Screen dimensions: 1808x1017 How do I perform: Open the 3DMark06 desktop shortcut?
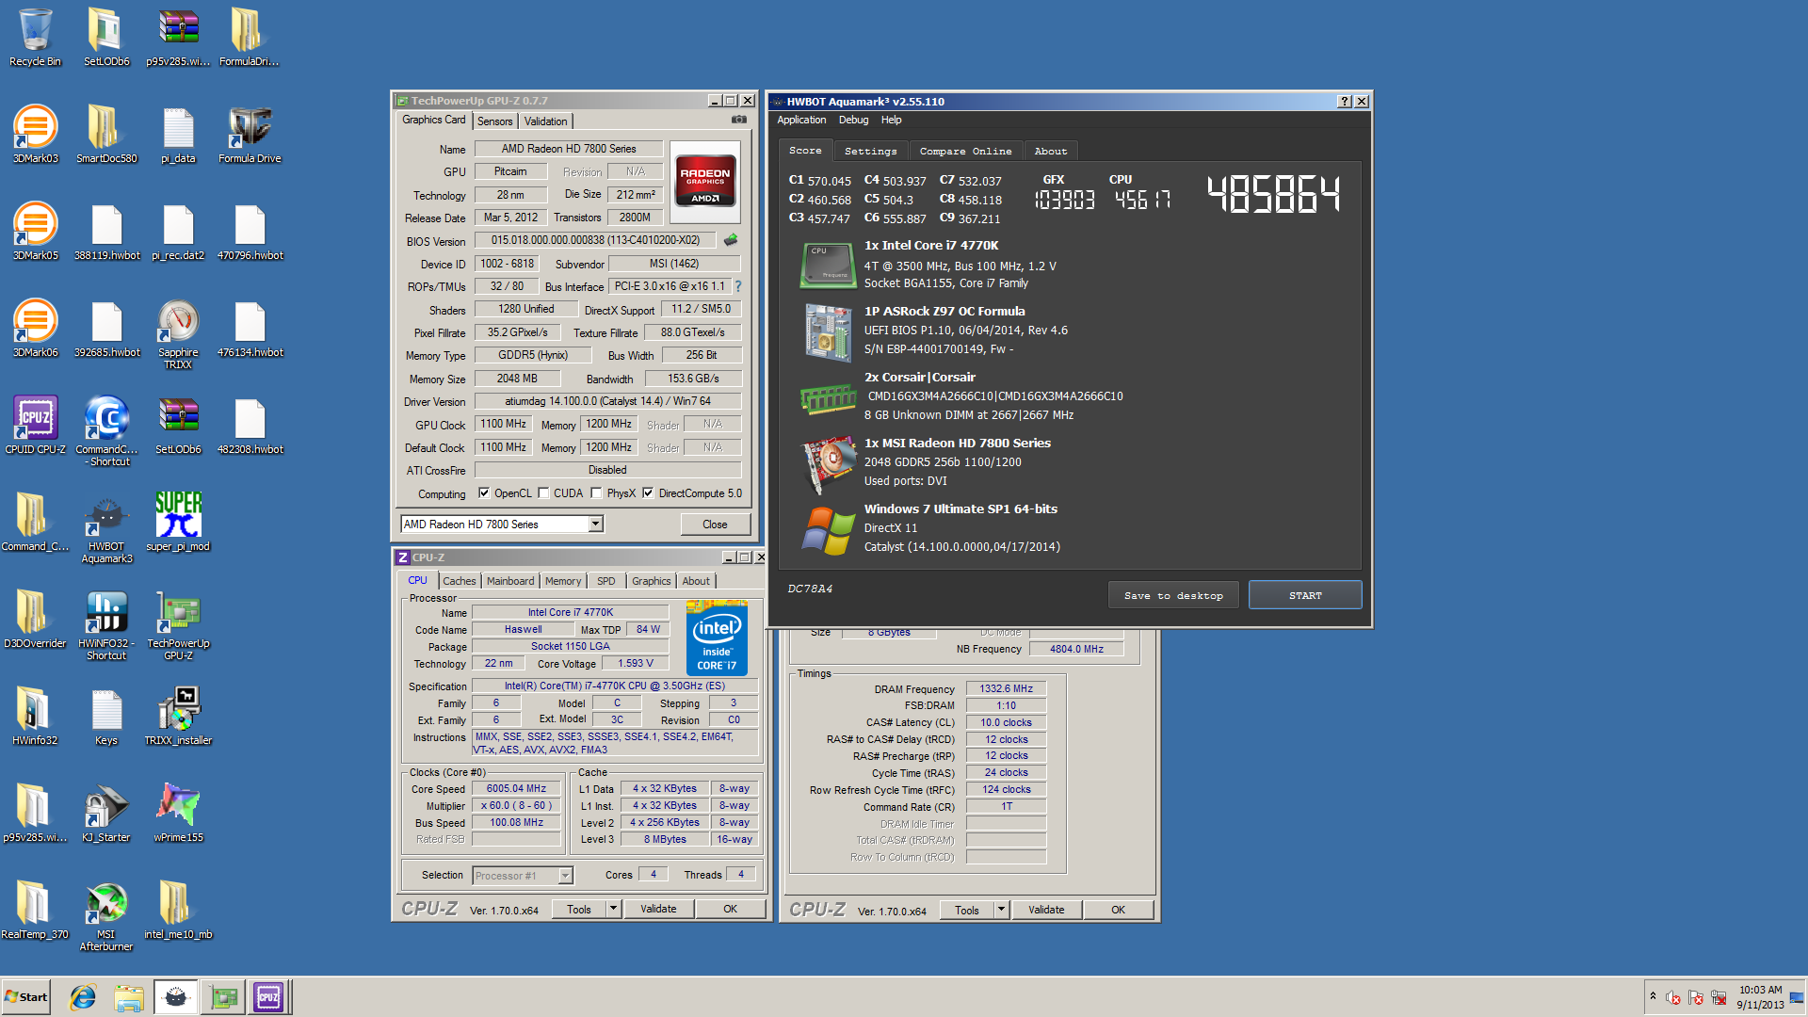point(35,329)
